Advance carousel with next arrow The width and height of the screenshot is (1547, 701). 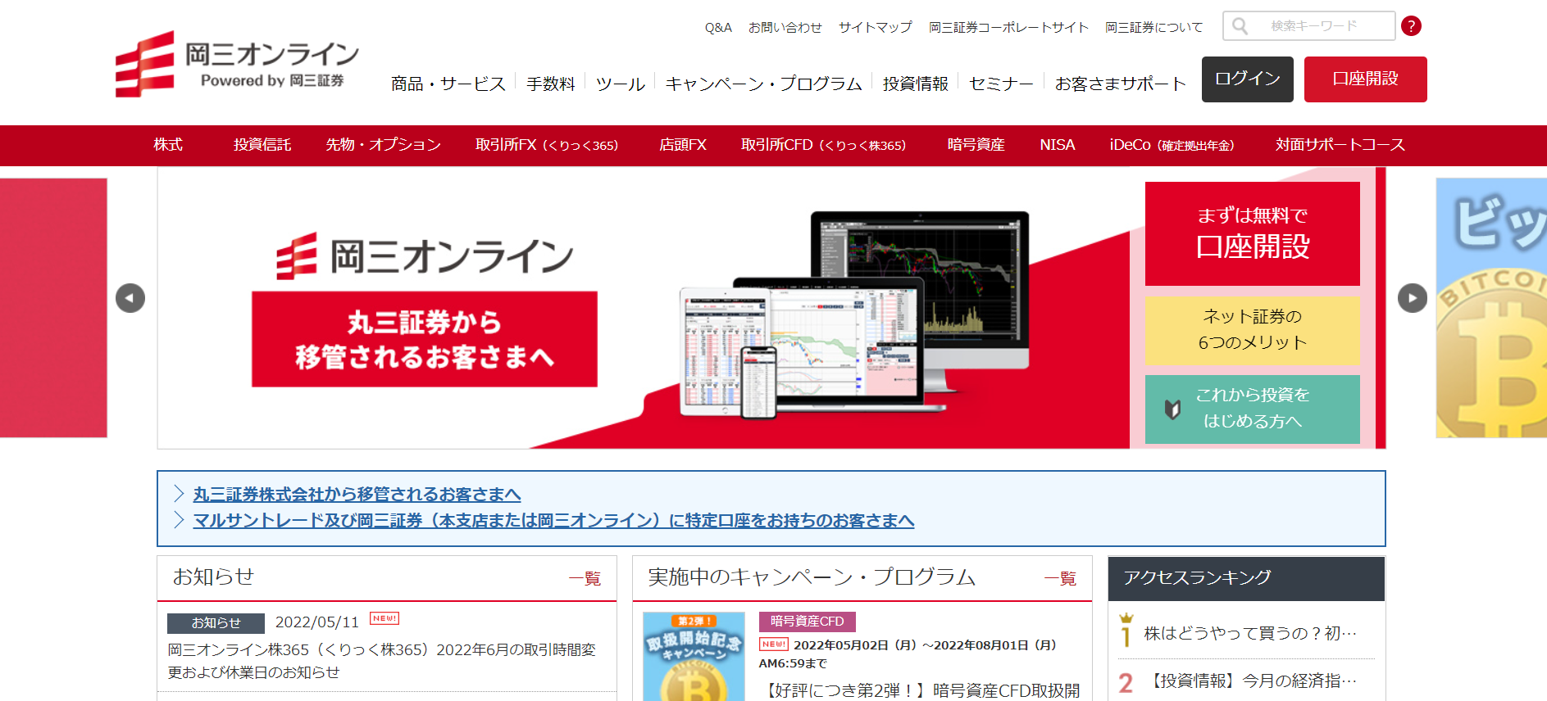pyautogui.click(x=1413, y=298)
